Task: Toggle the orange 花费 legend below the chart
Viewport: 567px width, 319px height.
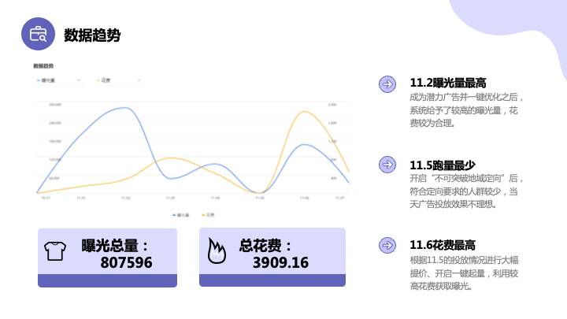Action: [208, 215]
